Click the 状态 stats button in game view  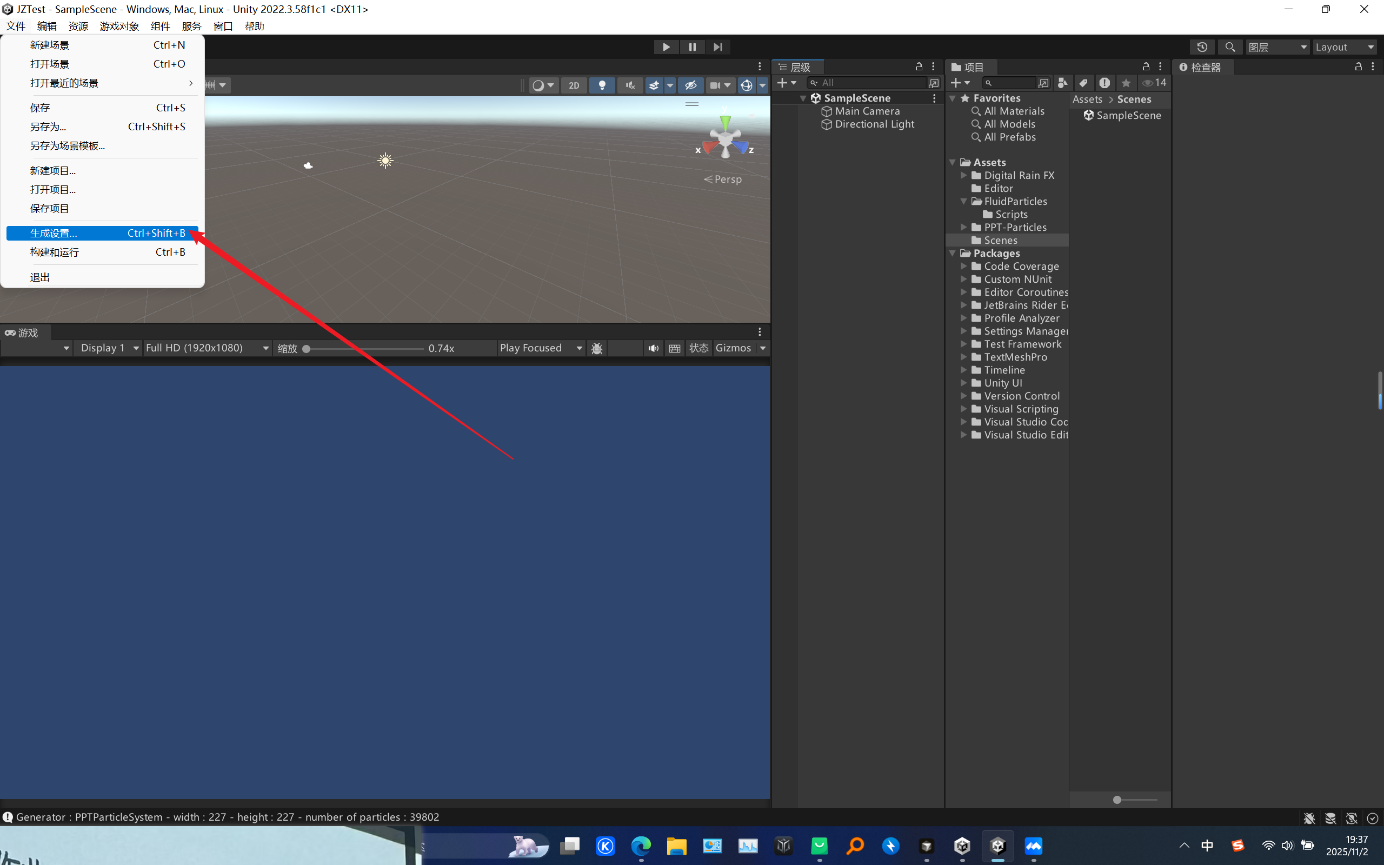click(698, 348)
